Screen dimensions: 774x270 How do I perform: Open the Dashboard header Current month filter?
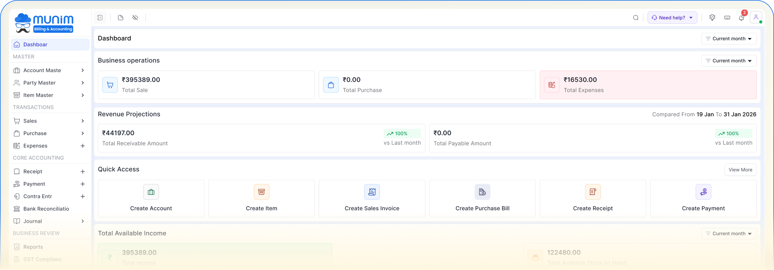(729, 39)
